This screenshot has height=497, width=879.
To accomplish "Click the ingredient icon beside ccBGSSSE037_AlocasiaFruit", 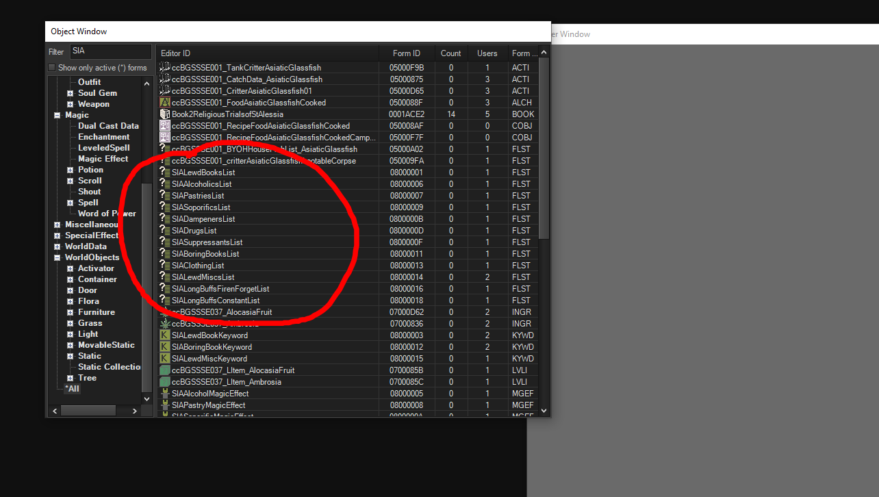I will pos(164,312).
